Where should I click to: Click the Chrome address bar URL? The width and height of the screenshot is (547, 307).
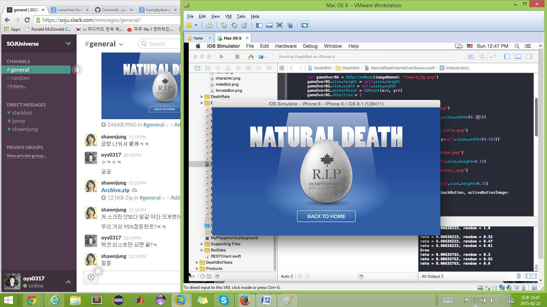point(91,20)
